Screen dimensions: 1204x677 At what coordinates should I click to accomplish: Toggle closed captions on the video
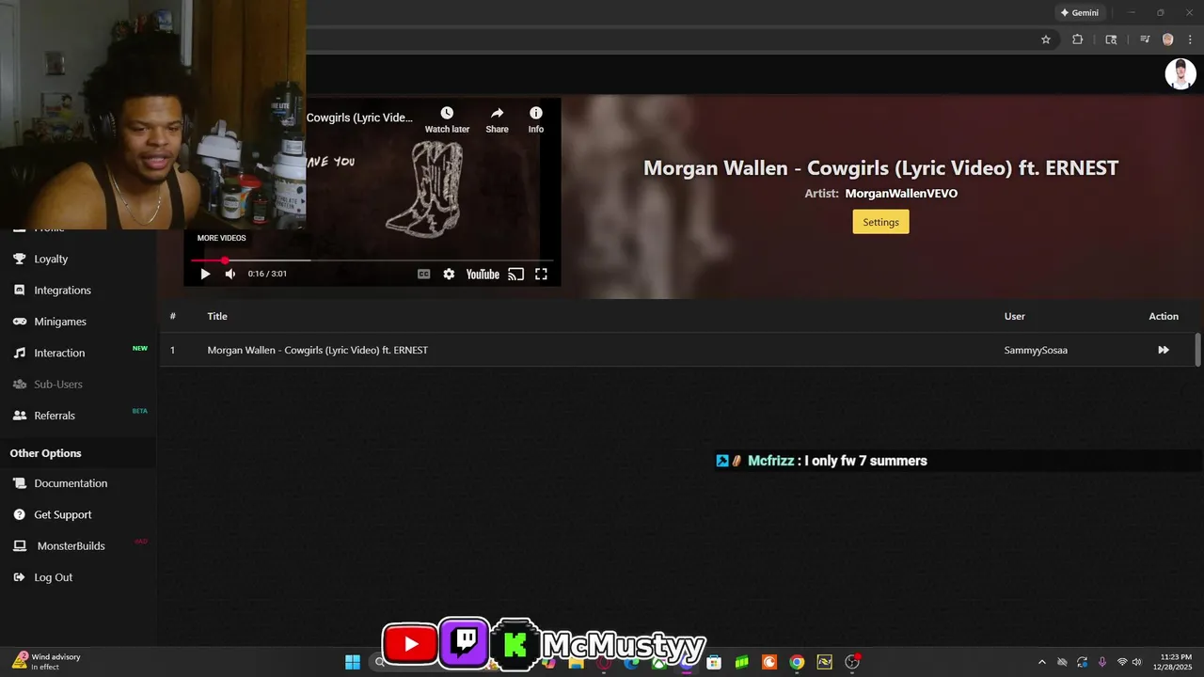(x=424, y=274)
